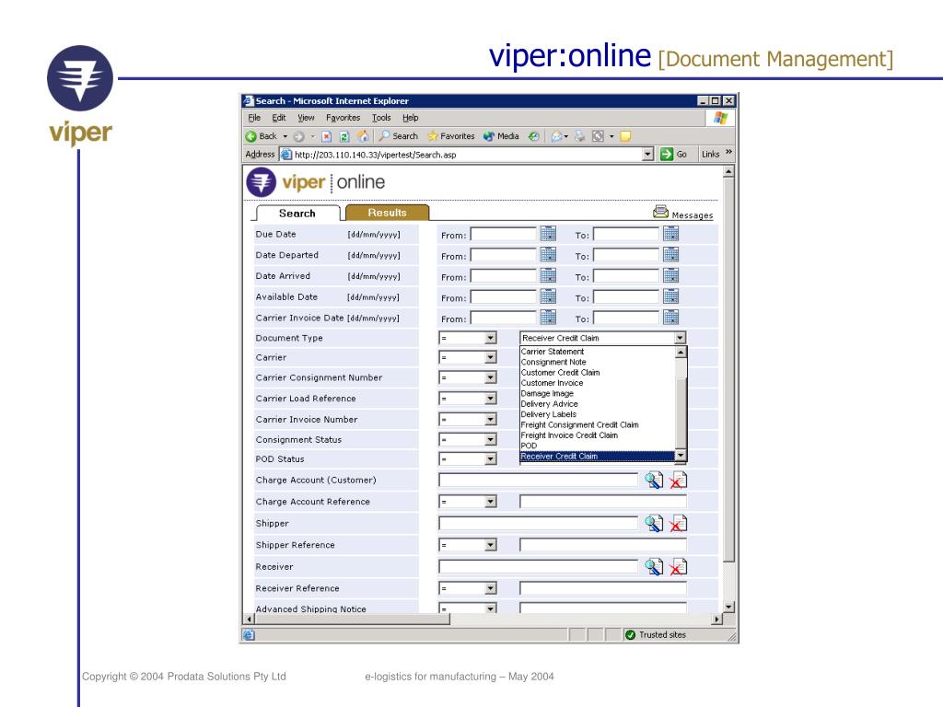The width and height of the screenshot is (943, 707).
Task: Expand Carrier Load Reference operator dropdown
Action: pyautogui.click(x=491, y=399)
